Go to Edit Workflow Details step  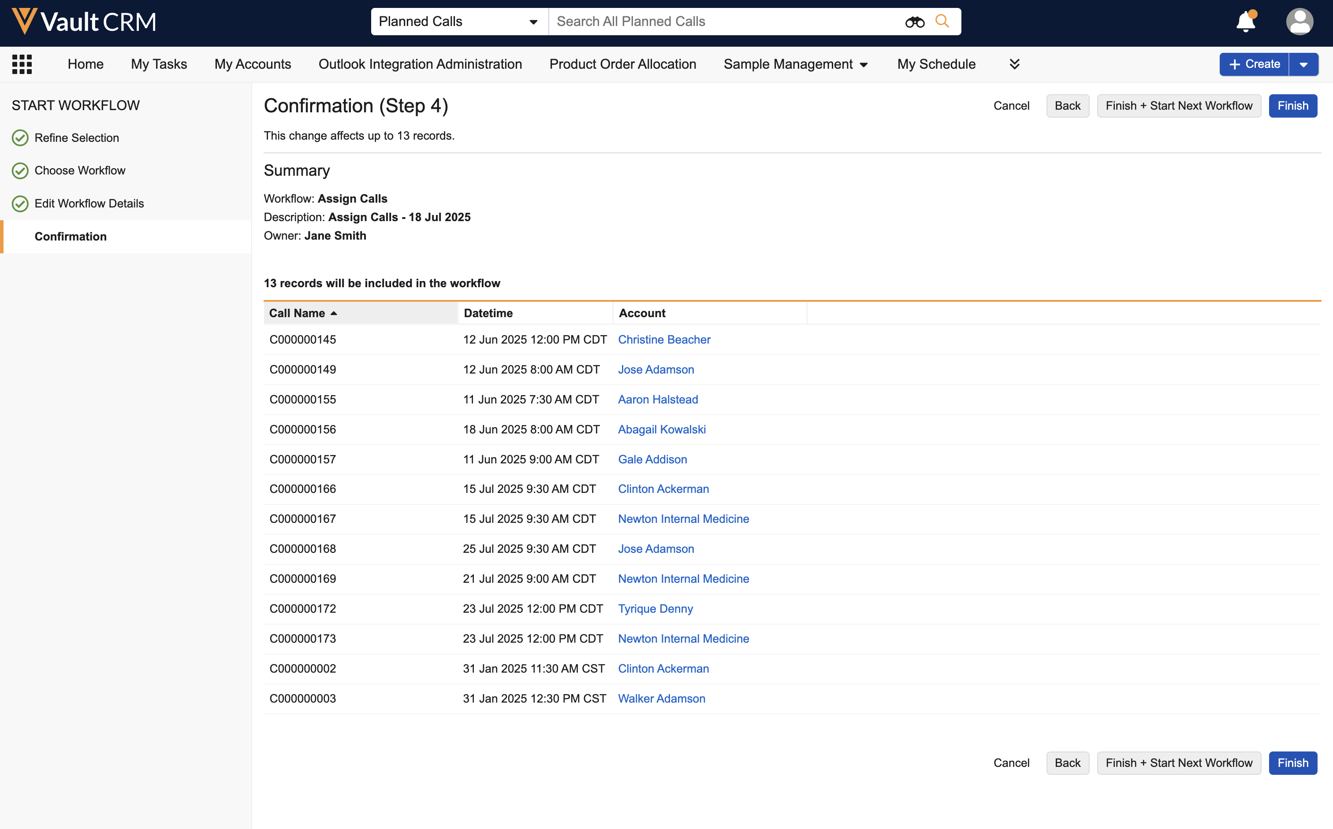coord(89,204)
